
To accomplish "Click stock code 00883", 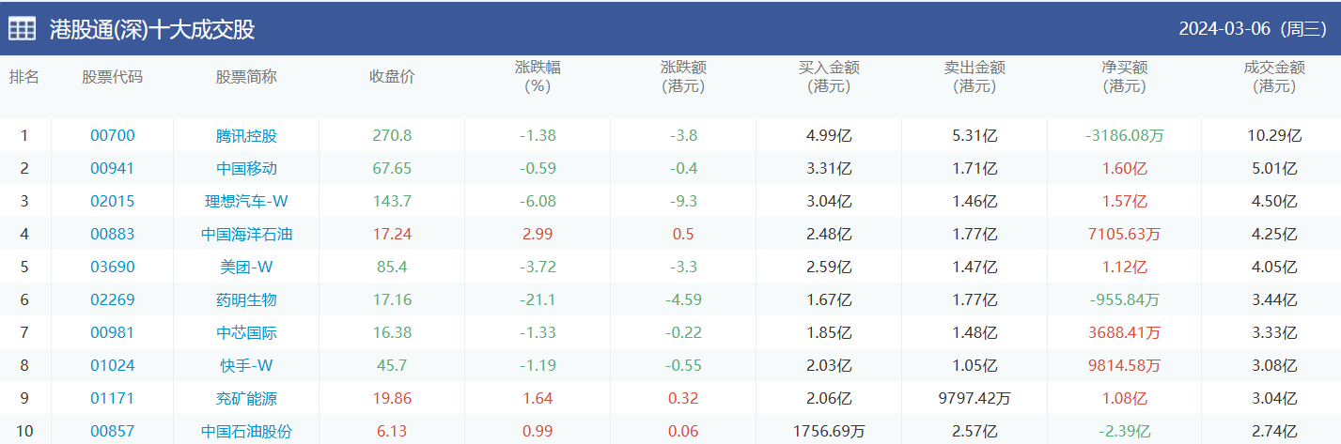I will [x=113, y=234].
